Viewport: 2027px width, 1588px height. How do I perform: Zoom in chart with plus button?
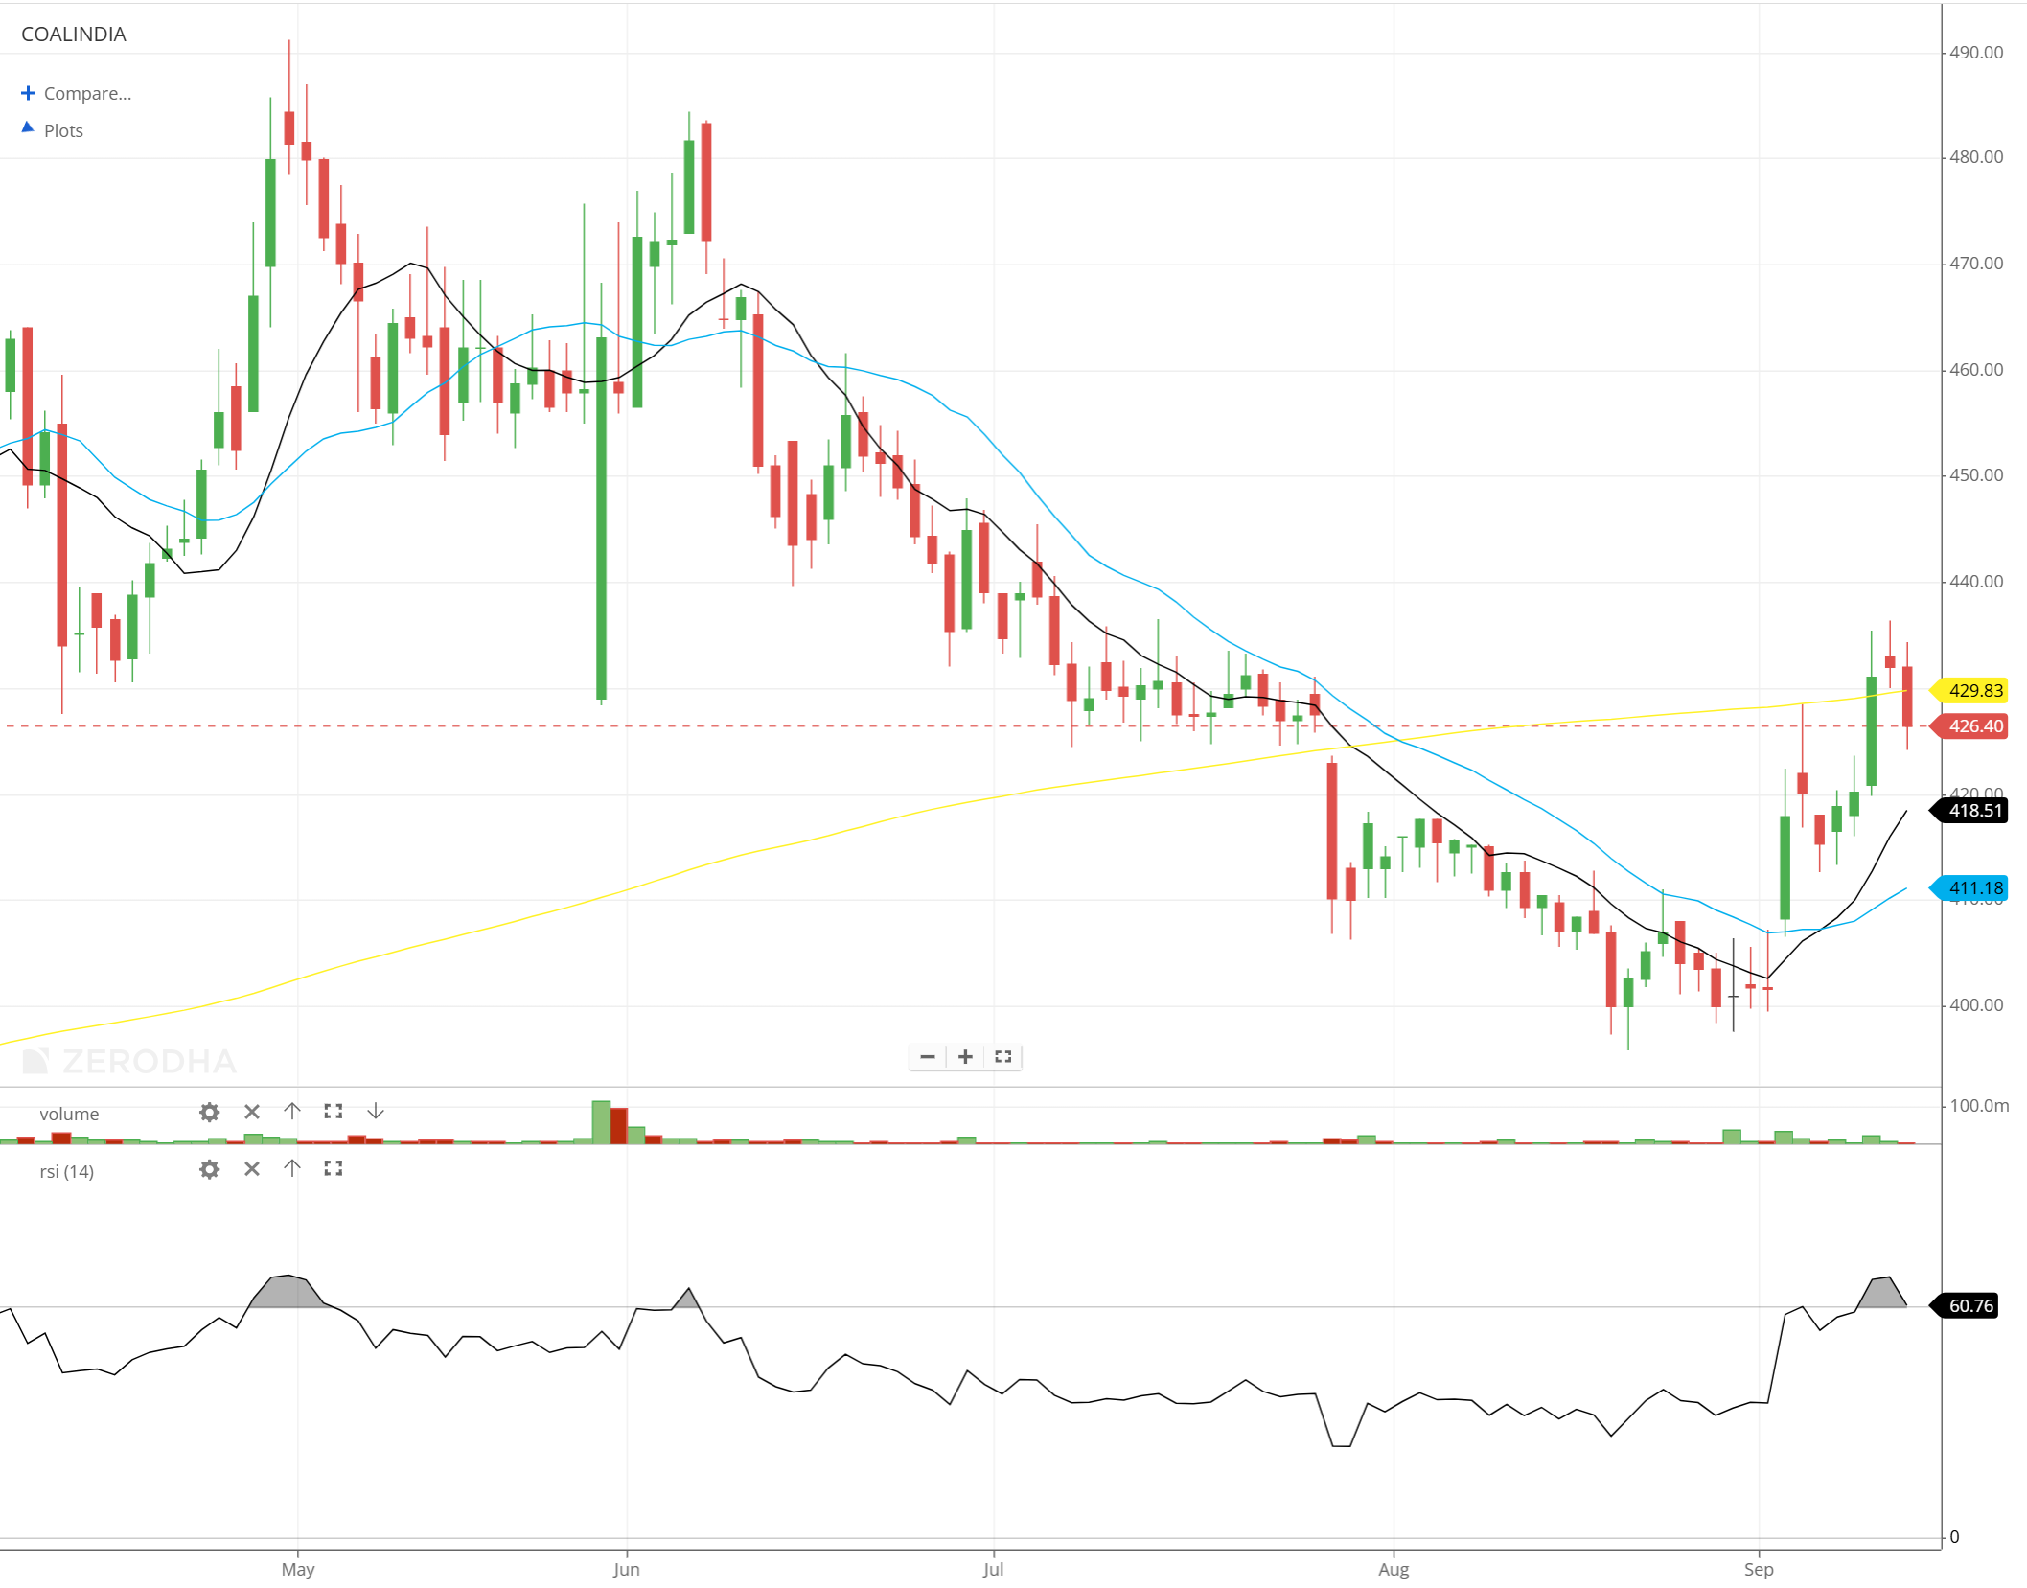tap(965, 1057)
